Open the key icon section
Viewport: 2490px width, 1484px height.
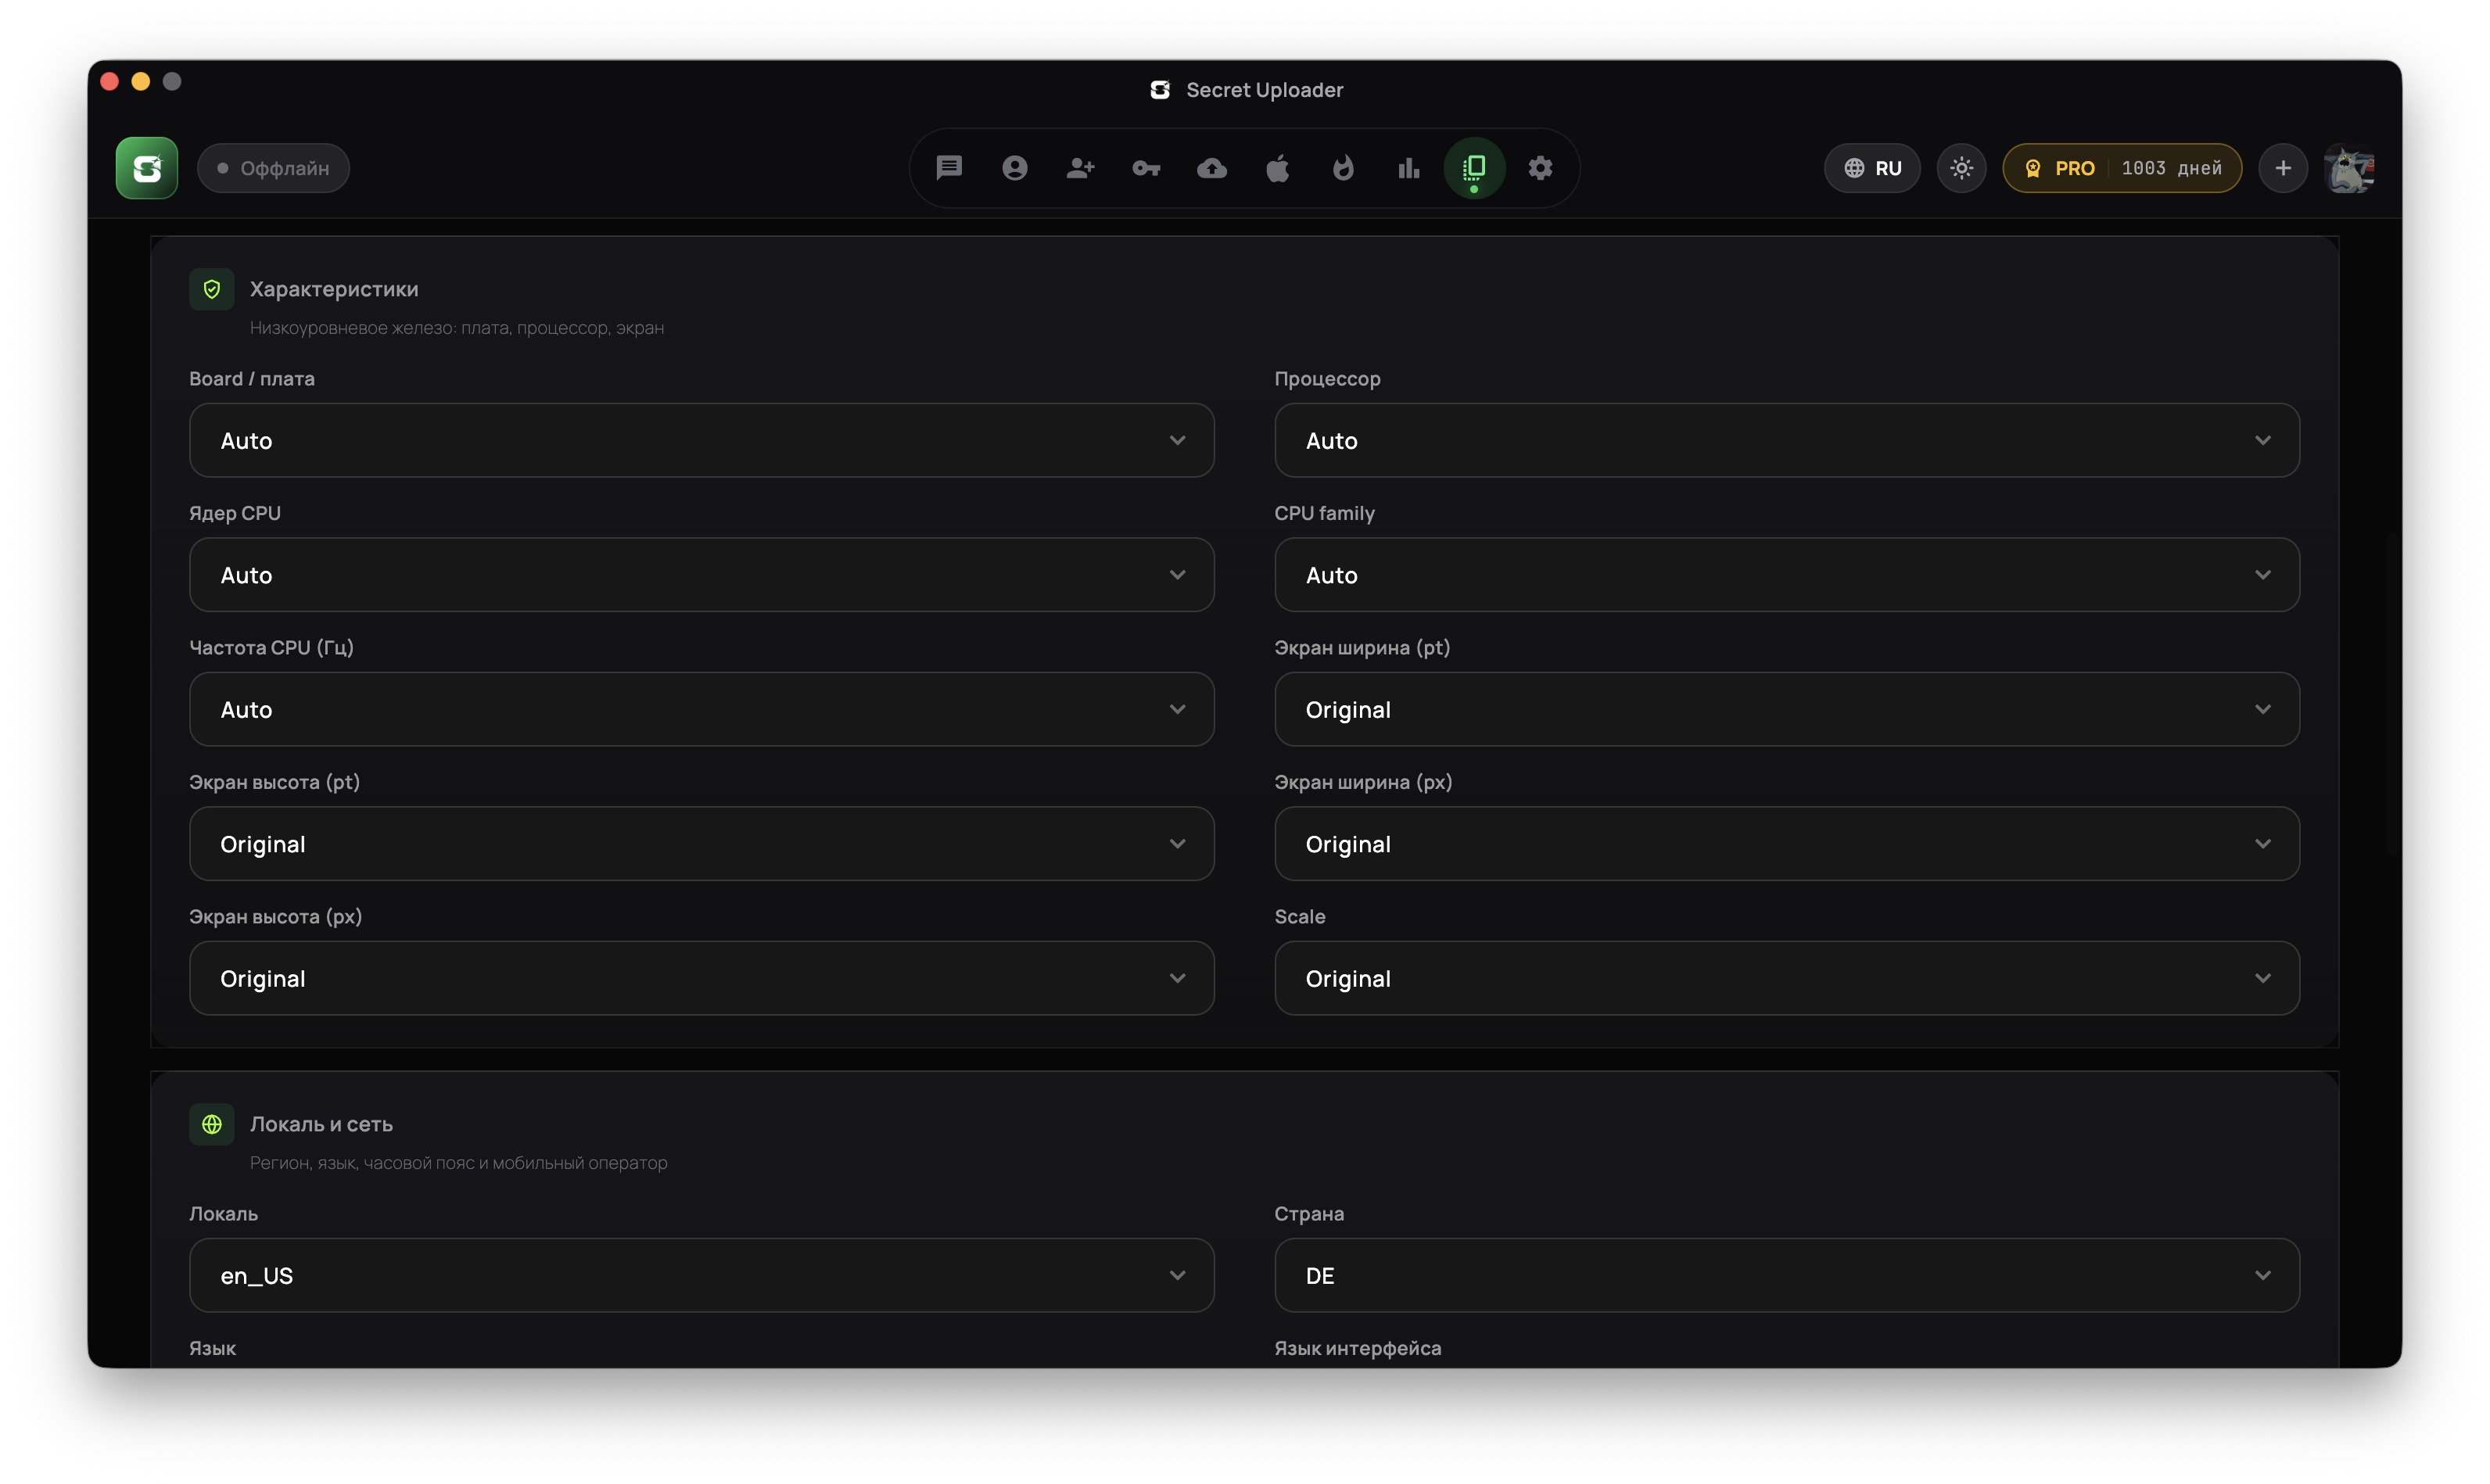click(x=1146, y=168)
